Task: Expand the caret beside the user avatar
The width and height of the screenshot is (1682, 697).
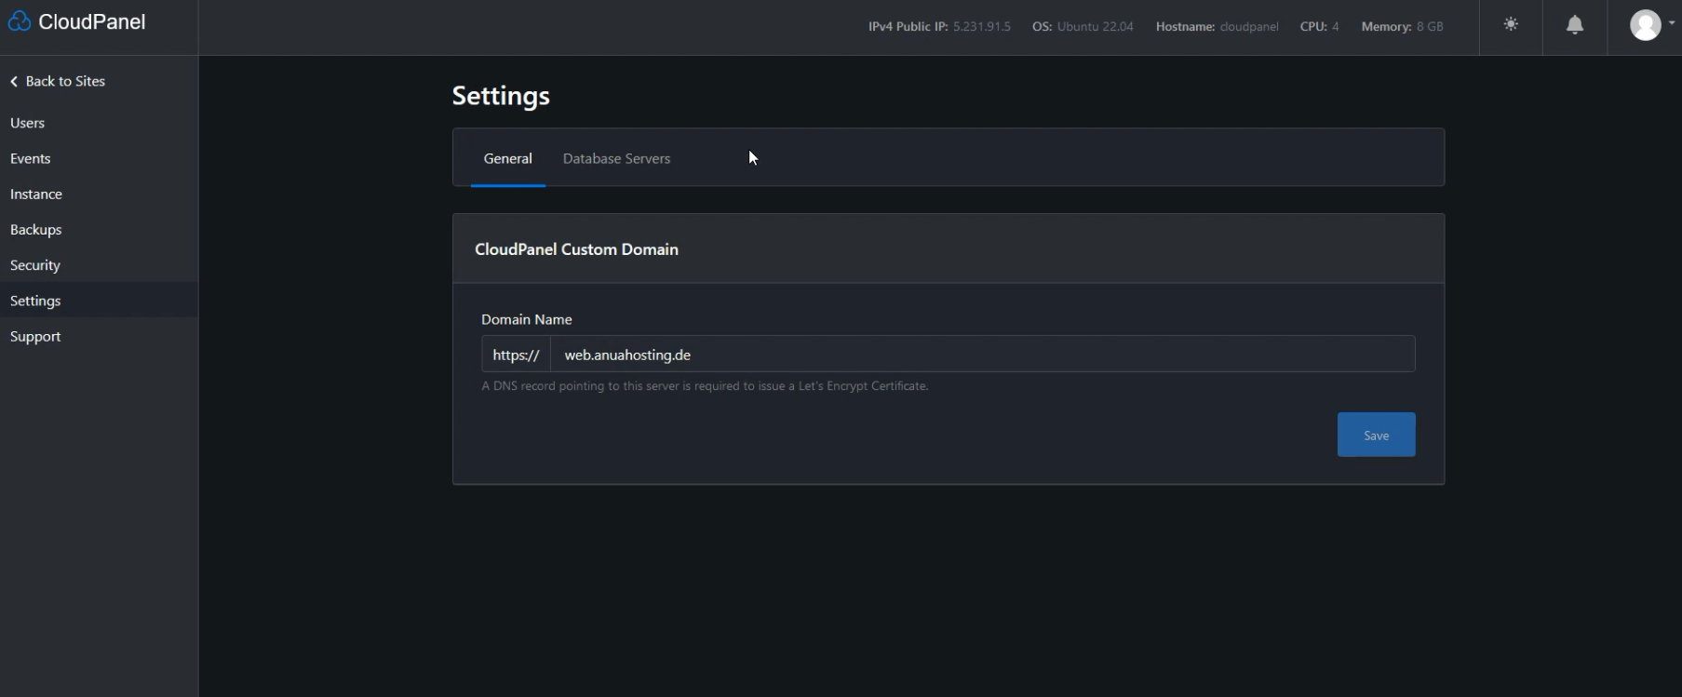Action: (1672, 23)
